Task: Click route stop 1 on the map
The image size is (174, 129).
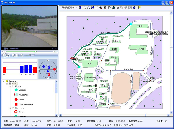Action: pos(79,67)
